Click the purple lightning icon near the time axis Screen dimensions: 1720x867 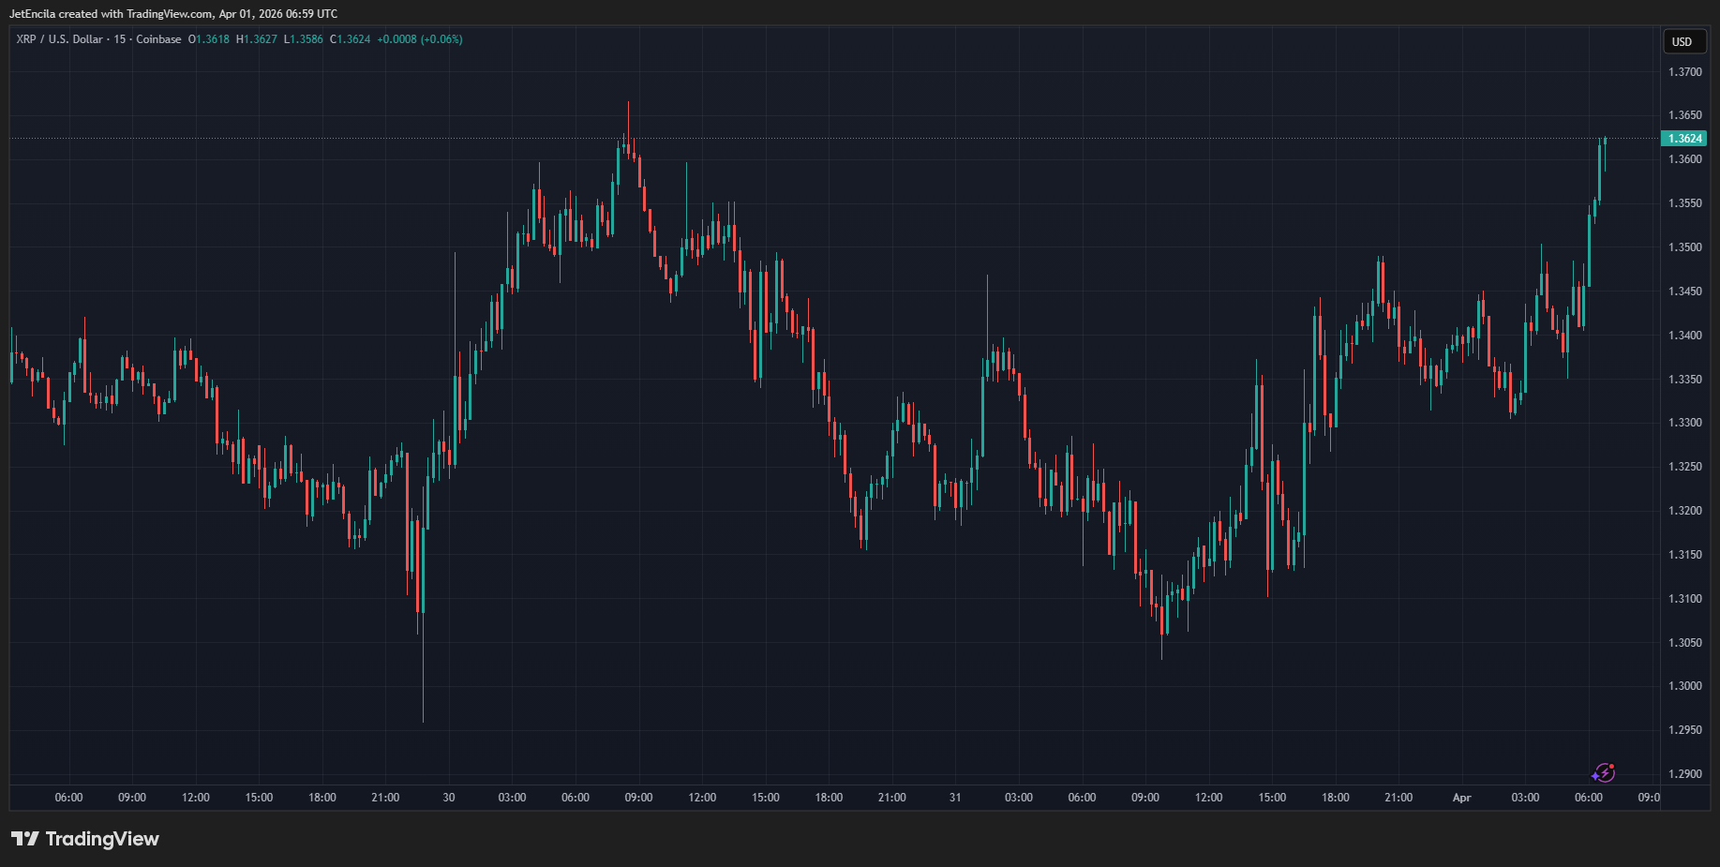[1603, 772]
